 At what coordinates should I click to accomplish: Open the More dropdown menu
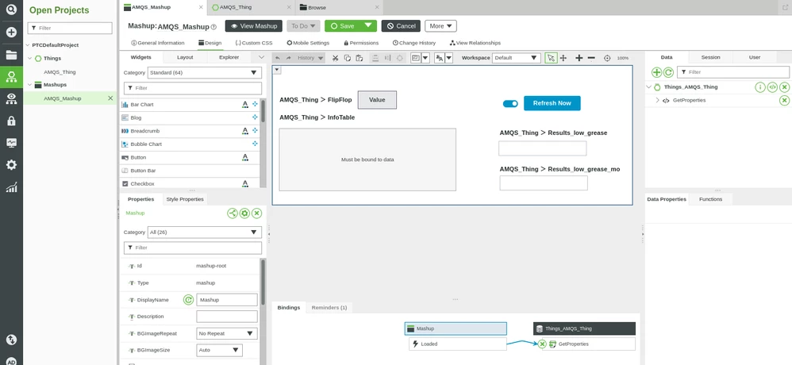[441, 26]
